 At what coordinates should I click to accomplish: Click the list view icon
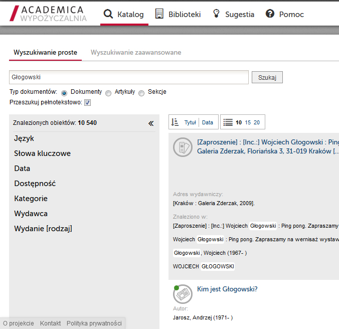pos(228,122)
